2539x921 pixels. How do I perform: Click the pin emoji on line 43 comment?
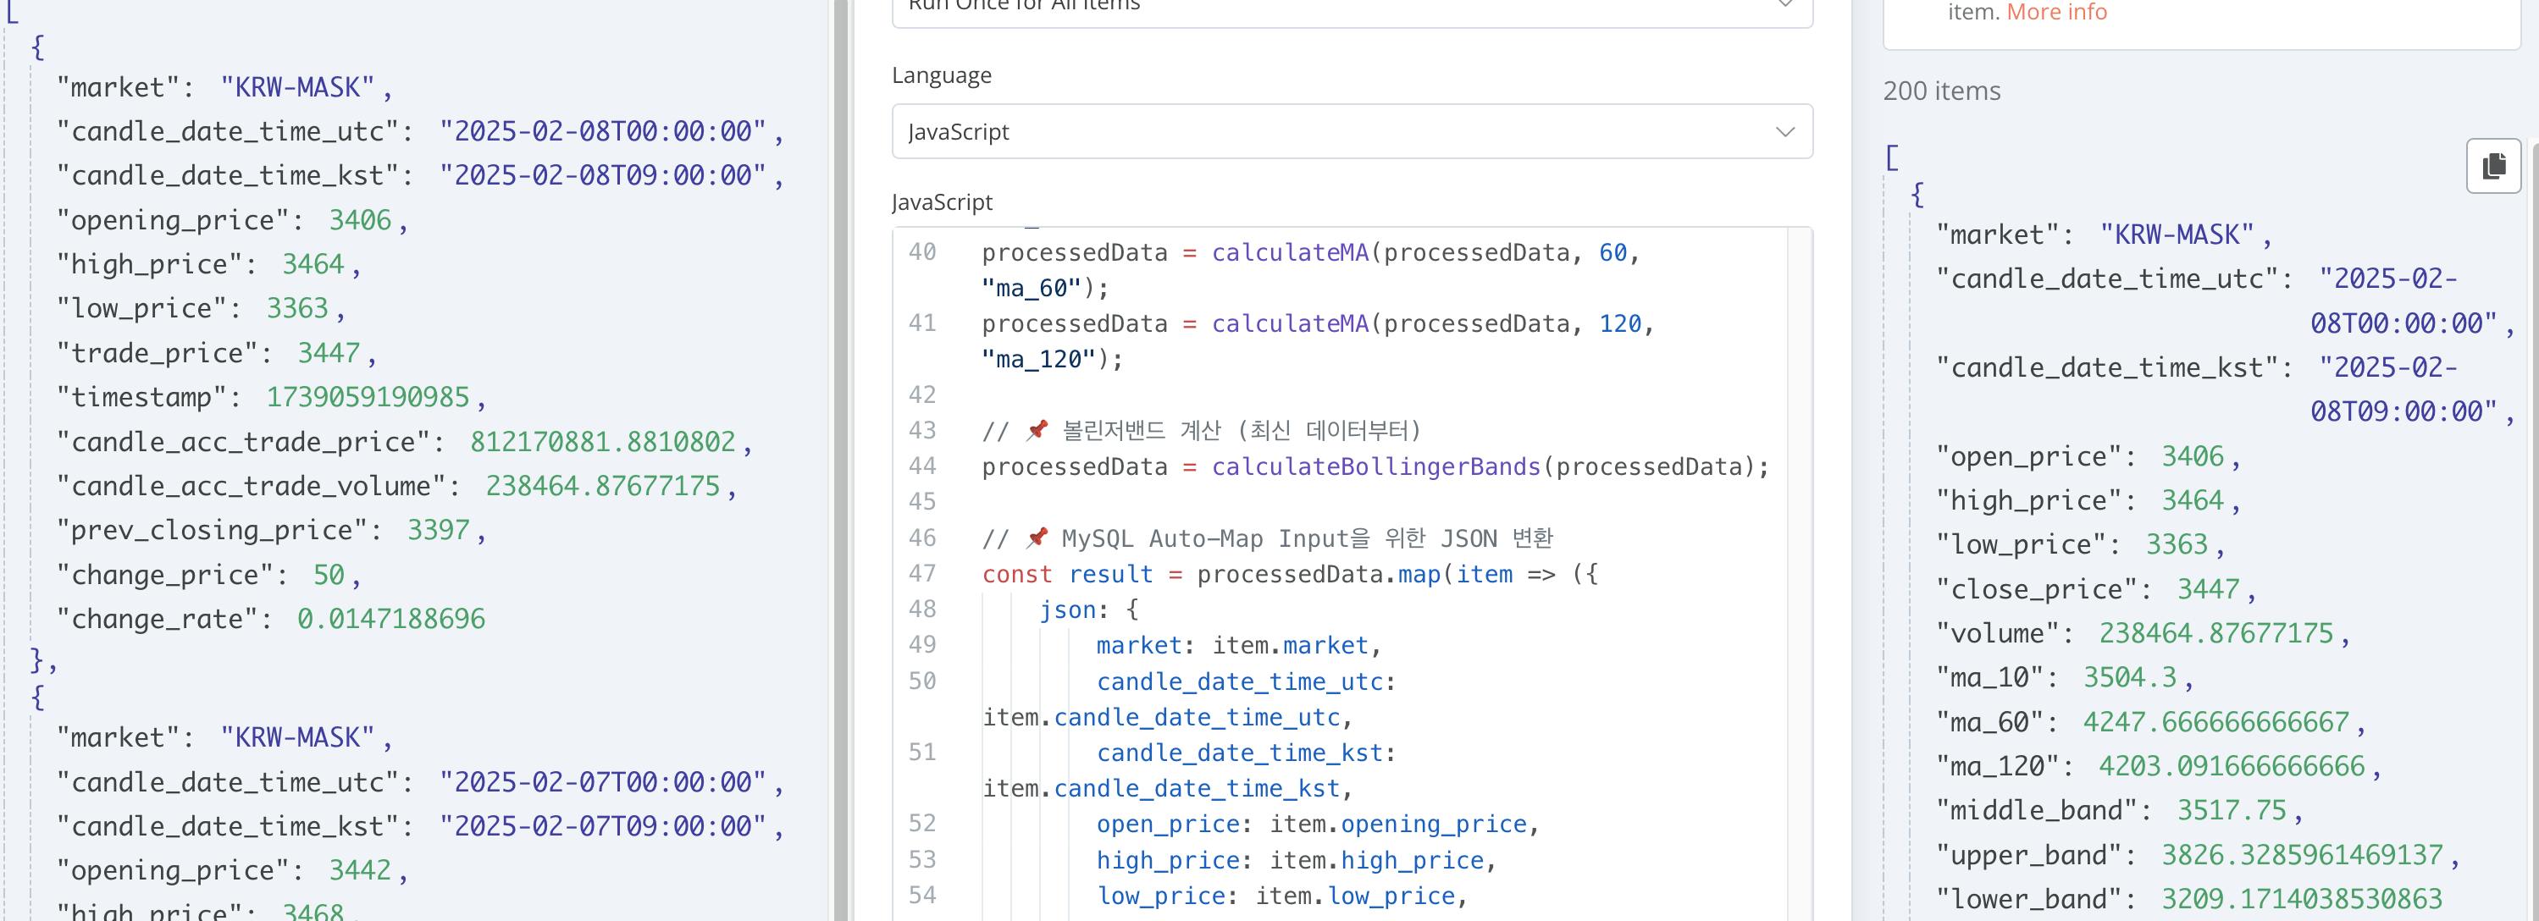point(1036,431)
